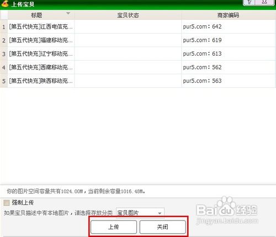Sort by the 宝贝状态 column header

point(128,15)
